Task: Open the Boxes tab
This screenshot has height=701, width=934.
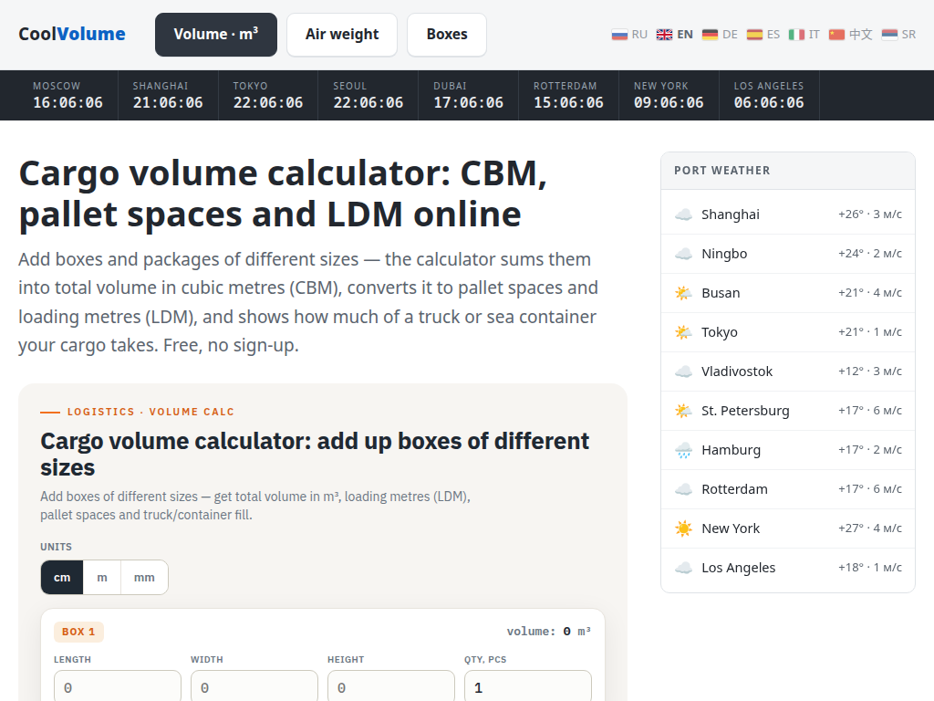Action: (447, 35)
